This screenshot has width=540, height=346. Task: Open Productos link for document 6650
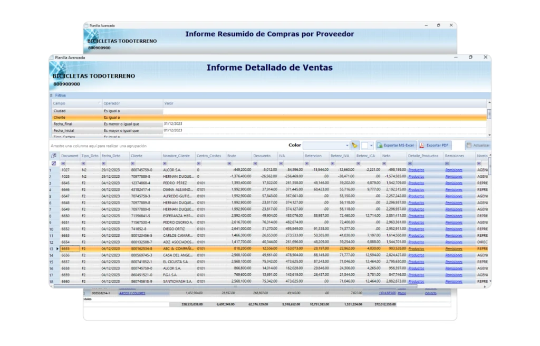point(417,216)
